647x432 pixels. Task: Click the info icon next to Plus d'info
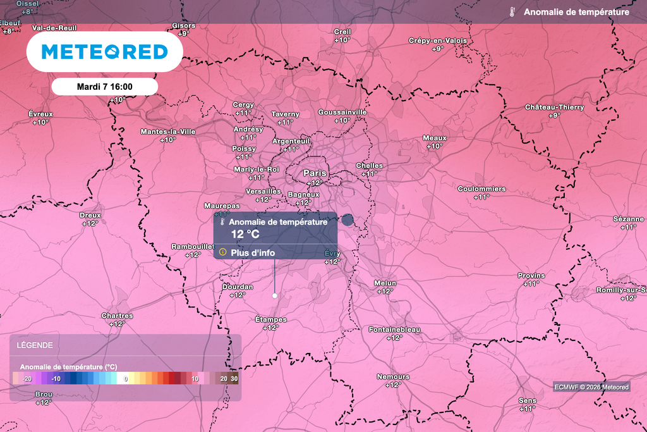coord(223,252)
